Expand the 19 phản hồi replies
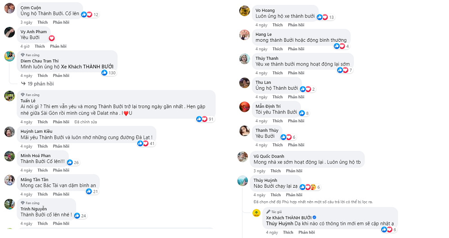 (40, 84)
